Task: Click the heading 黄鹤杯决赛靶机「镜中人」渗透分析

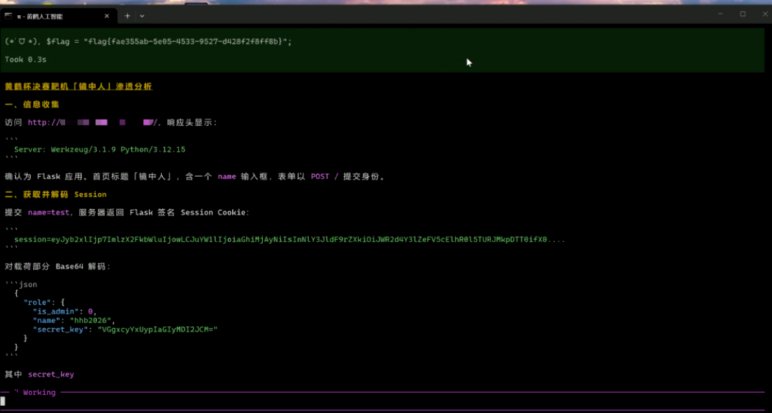Action: pyautogui.click(x=78, y=86)
